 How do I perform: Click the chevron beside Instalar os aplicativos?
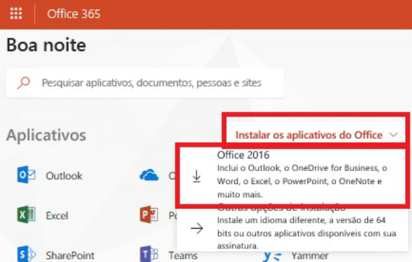tap(394, 135)
